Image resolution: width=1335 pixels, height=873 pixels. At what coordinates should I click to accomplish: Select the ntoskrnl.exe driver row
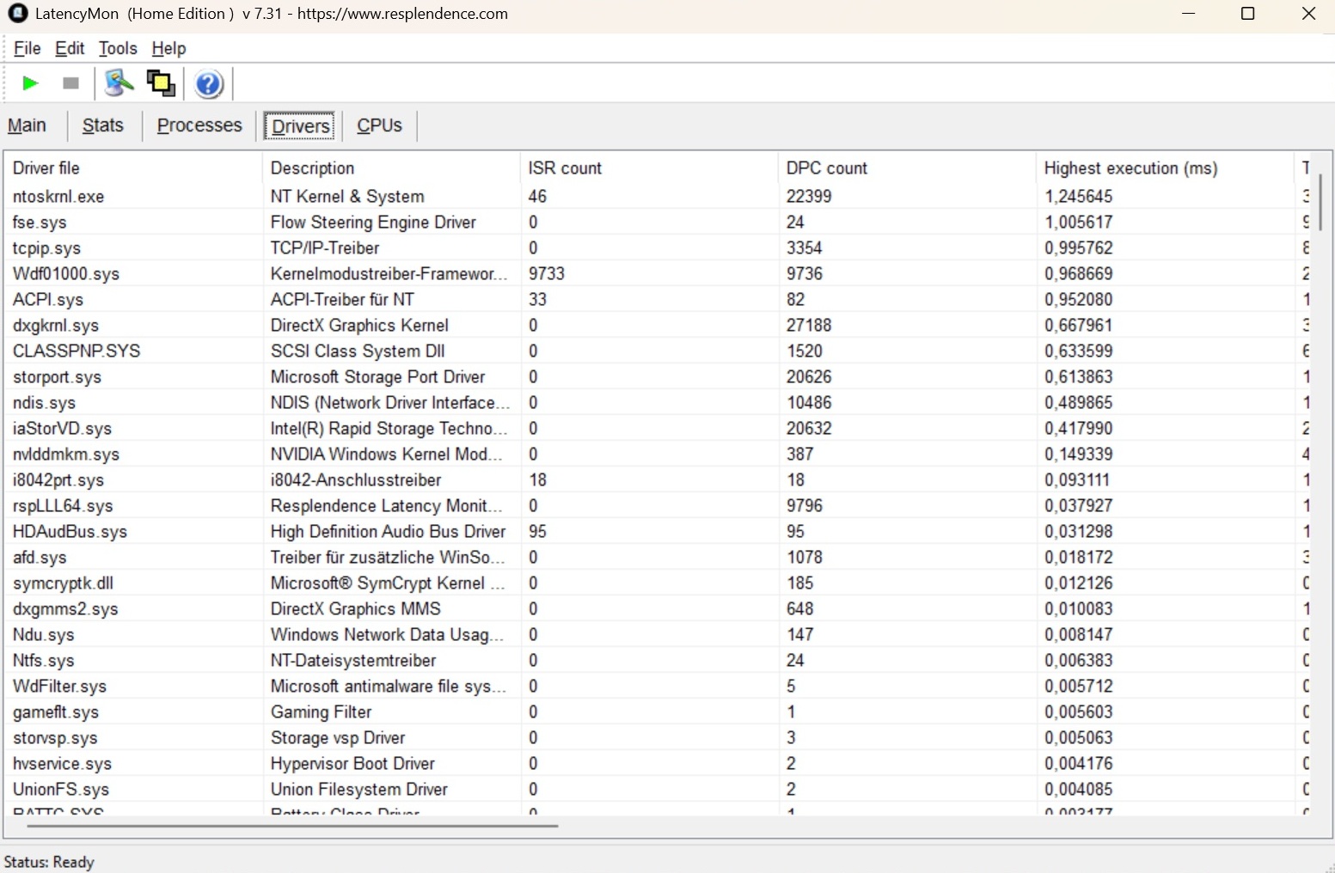58,197
